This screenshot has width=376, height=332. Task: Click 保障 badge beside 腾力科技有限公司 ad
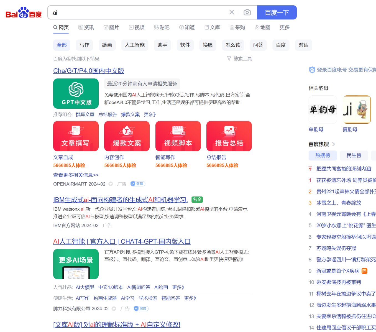tap(141, 308)
